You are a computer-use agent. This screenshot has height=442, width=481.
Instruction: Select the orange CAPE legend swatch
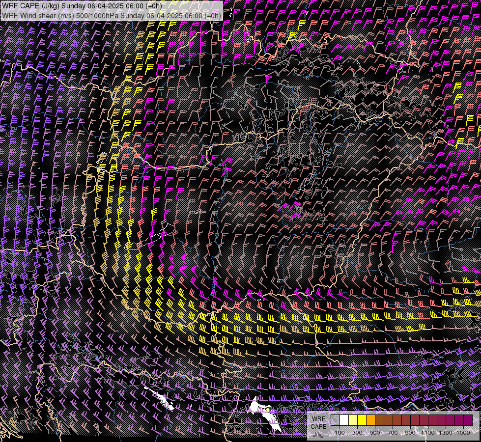pos(370,420)
